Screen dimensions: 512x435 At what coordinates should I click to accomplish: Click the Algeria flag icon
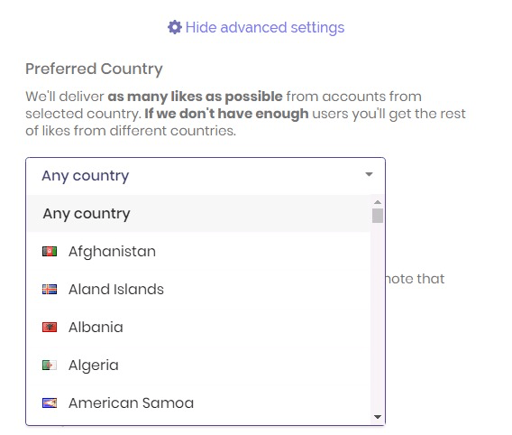coord(50,366)
